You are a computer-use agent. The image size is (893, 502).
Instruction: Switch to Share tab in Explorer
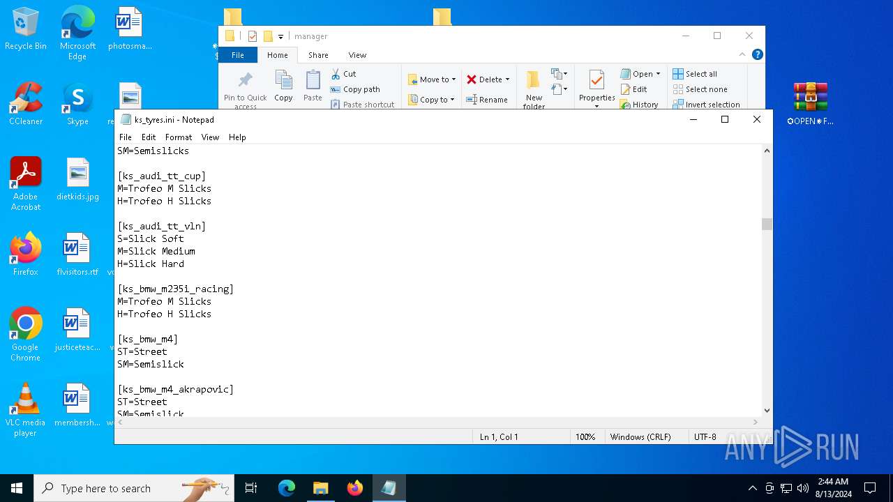pyautogui.click(x=318, y=55)
